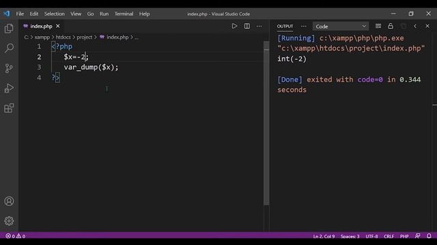Open the Terminal menu

(124, 14)
